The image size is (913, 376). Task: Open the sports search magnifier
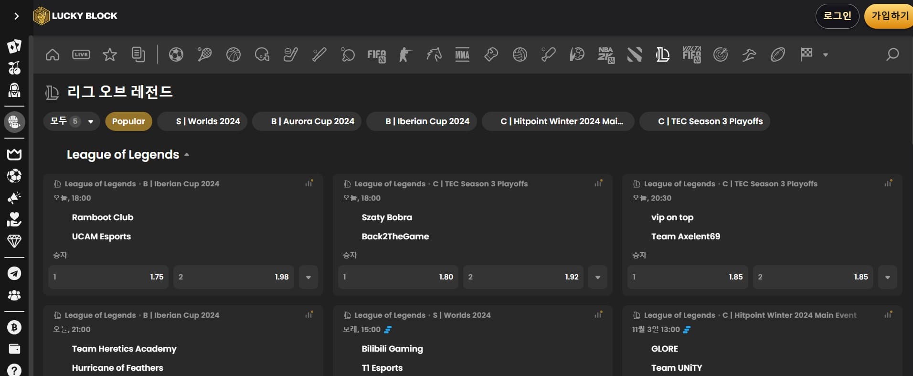[892, 54]
